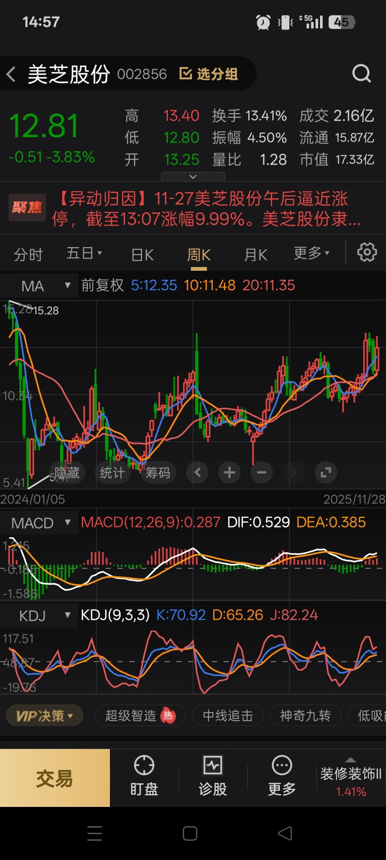Screen dimensions: 386x860
Task: Tap the back arrow next to 美芝股份
Action: point(11,74)
